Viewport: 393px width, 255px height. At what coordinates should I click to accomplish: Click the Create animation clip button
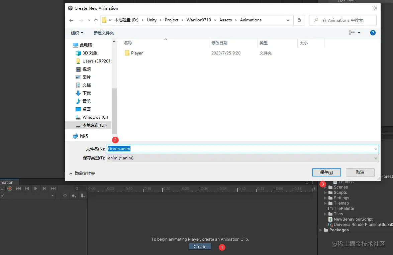coord(200,247)
